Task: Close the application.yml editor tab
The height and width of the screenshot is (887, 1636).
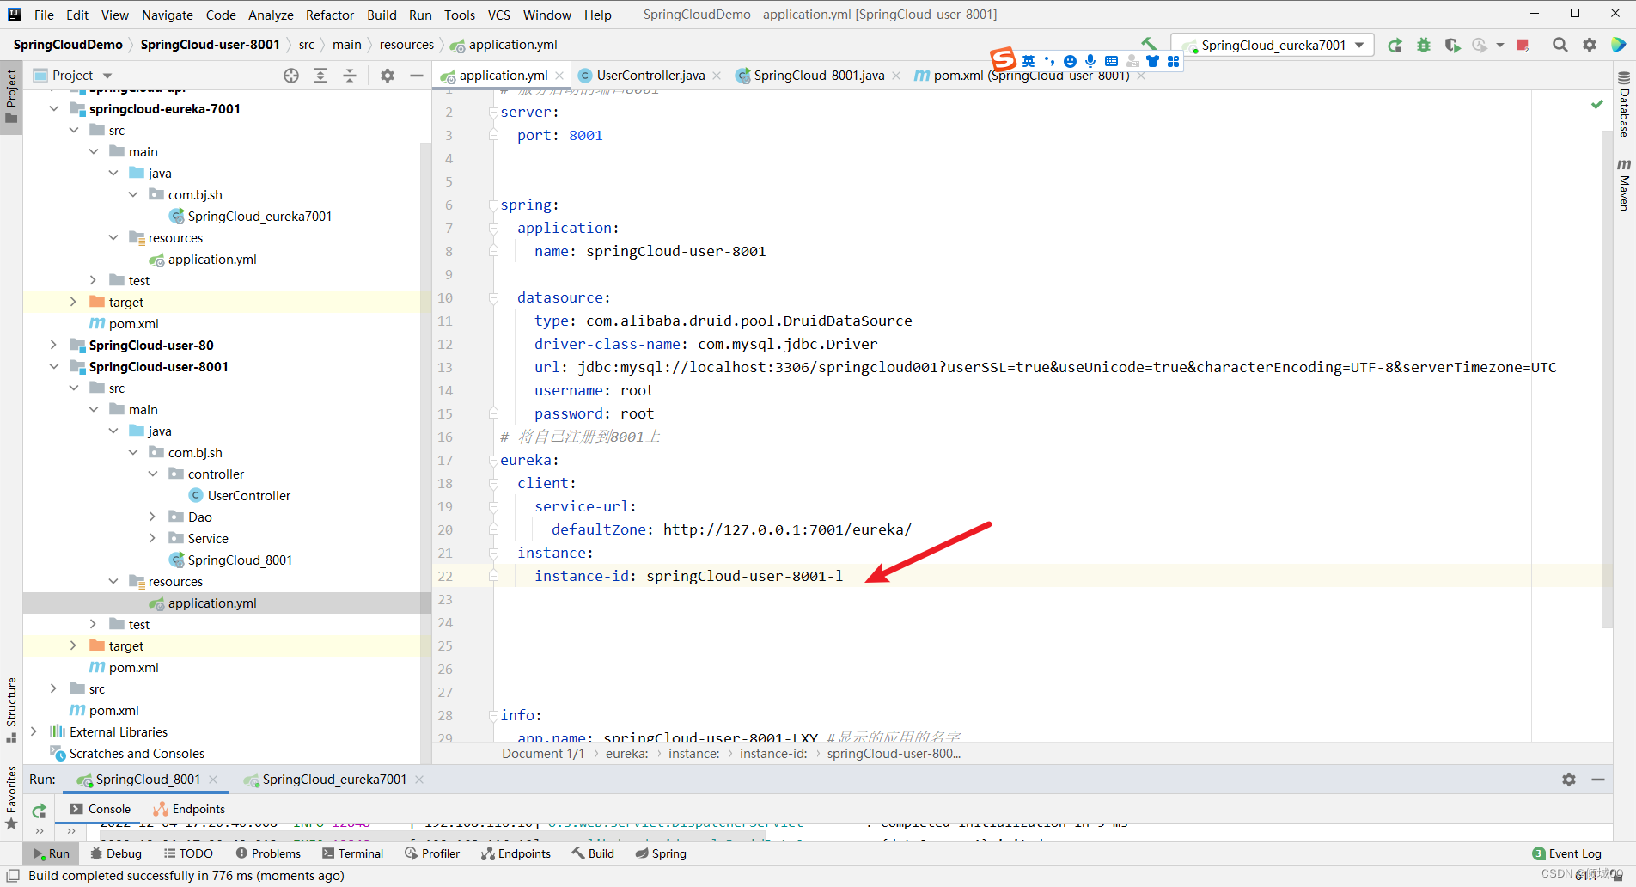Action: pyautogui.click(x=559, y=76)
